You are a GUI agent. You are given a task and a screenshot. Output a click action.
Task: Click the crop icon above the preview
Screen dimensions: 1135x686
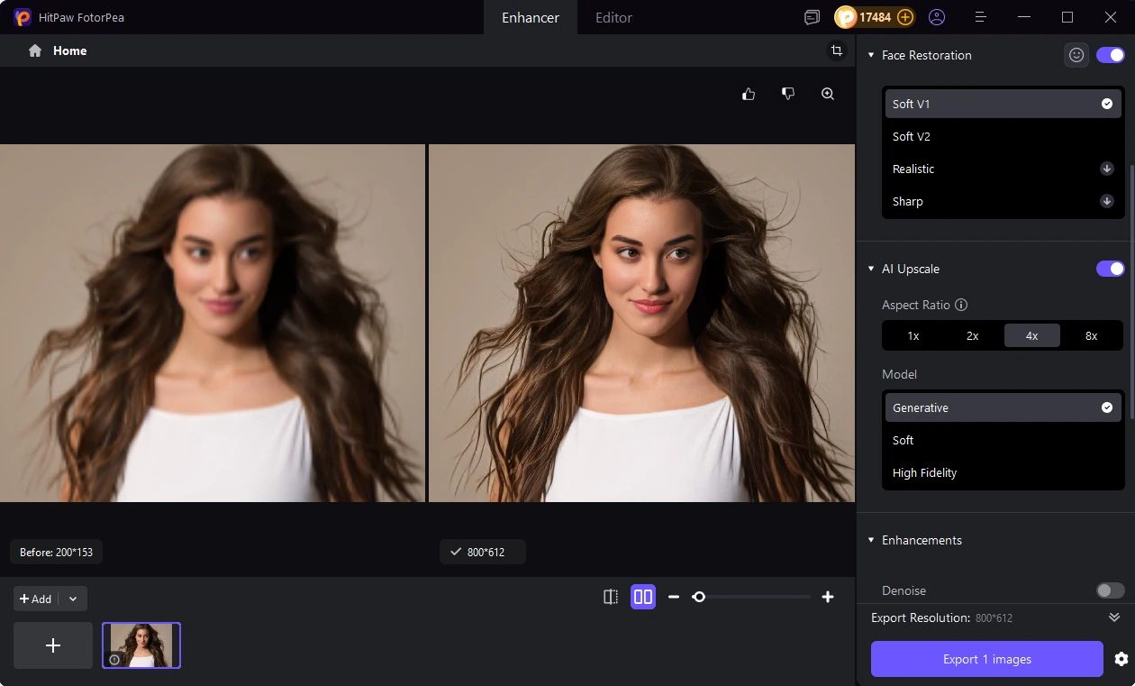pyautogui.click(x=837, y=50)
